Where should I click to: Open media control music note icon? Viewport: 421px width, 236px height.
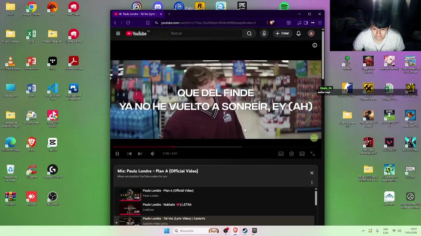coord(299,23)
